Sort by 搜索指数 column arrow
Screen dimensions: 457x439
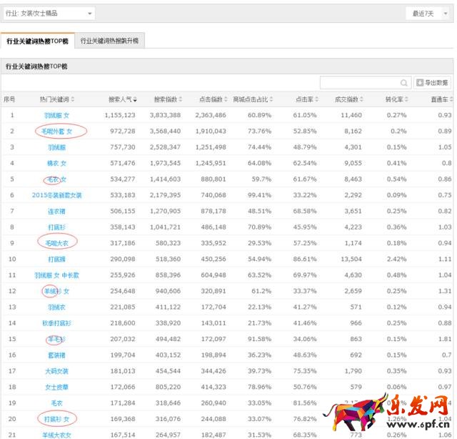point(182,99)
